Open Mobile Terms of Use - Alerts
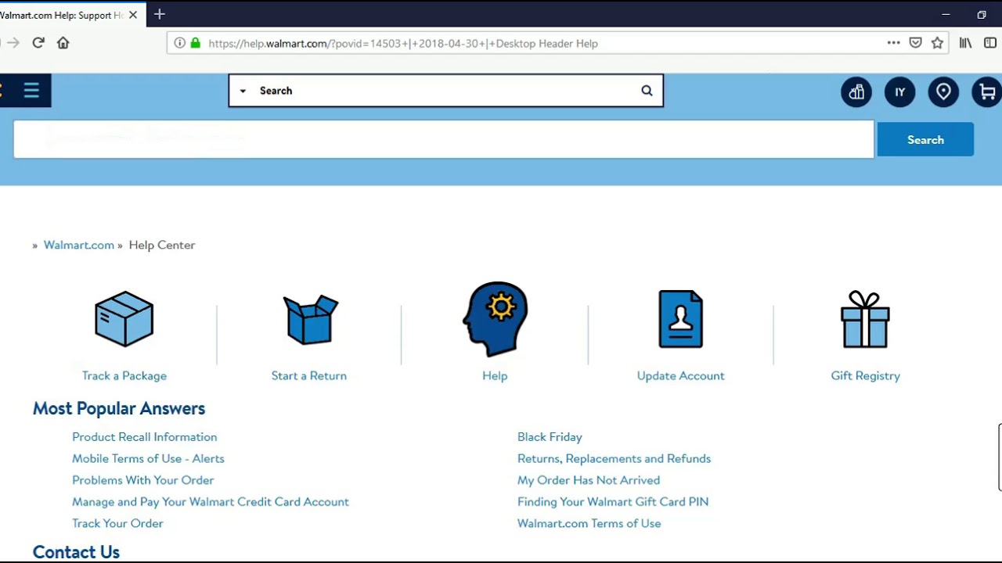1002x563 pixels. (x=148, y=459)
